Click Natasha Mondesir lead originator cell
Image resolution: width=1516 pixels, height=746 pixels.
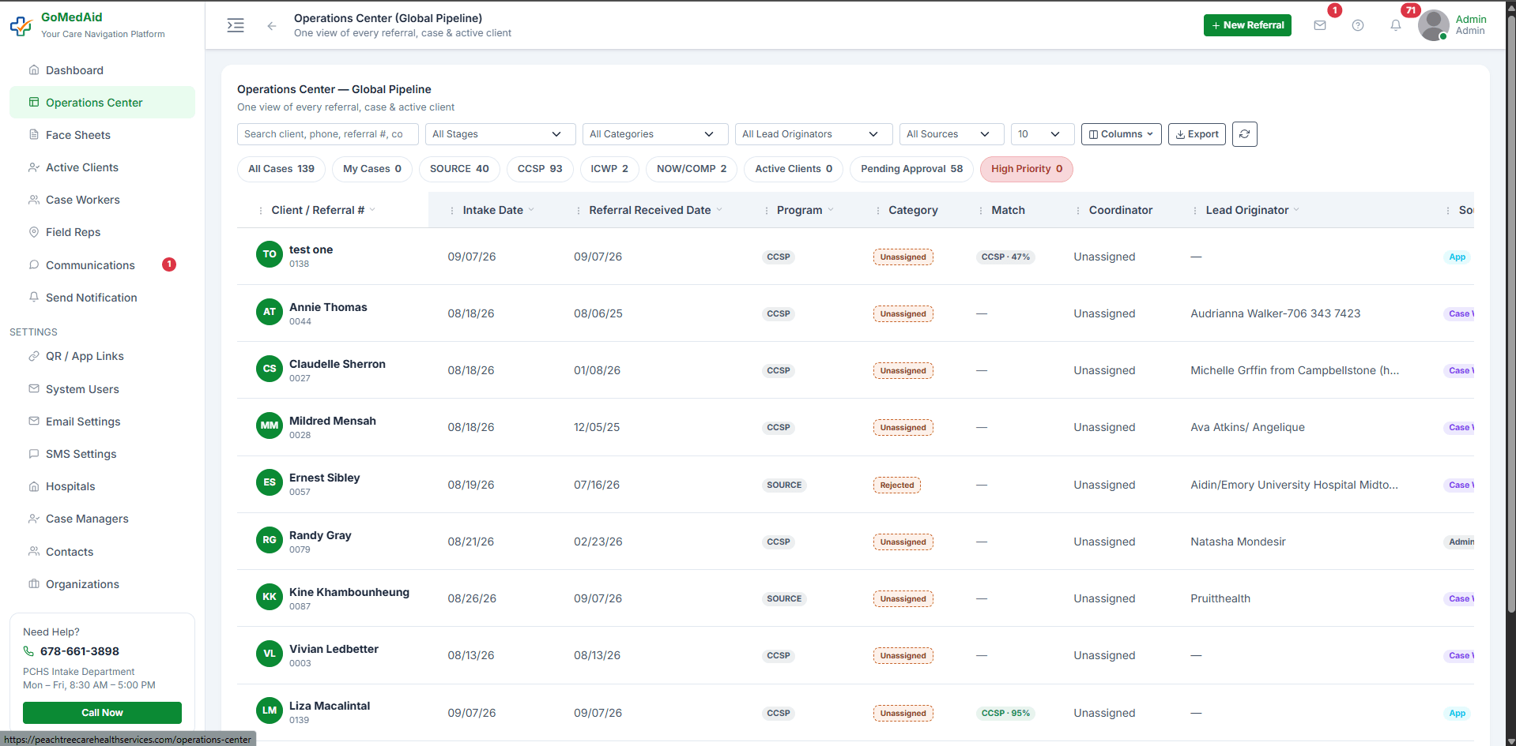point(1238,542)
